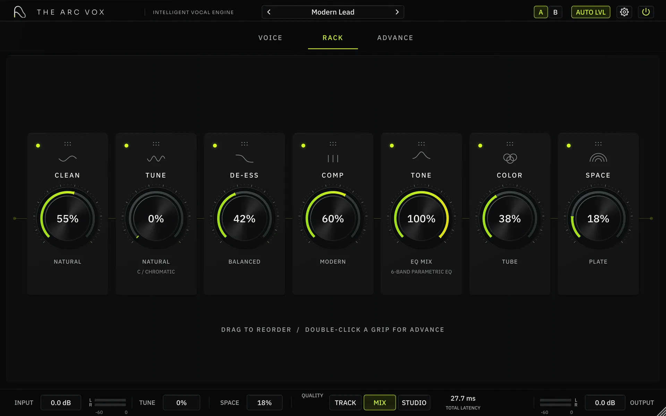Open the settings gear
This screenshot has height=416, width=666.
point(624,12)
